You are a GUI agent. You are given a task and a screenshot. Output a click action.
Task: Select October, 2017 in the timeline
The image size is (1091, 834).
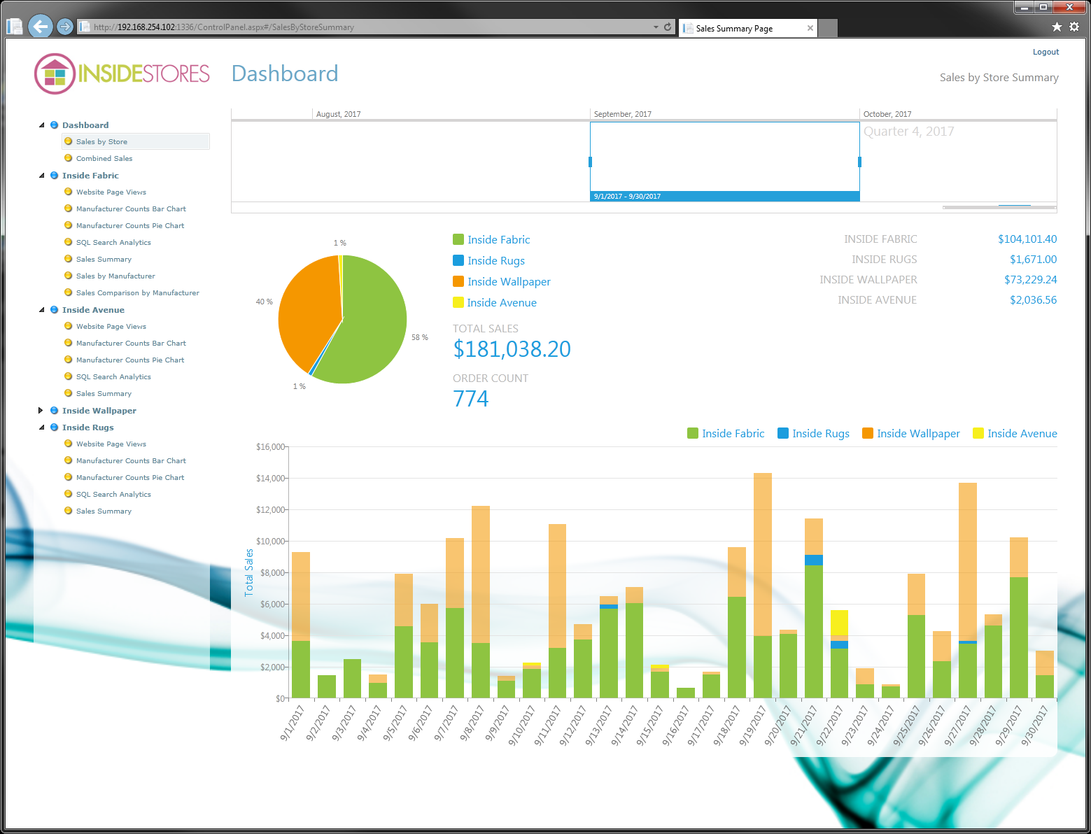click(x=887, y=114)
